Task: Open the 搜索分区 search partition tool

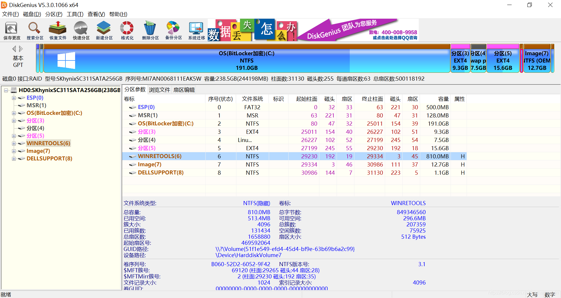Action: pyautogui.click(x=35, y=30)
